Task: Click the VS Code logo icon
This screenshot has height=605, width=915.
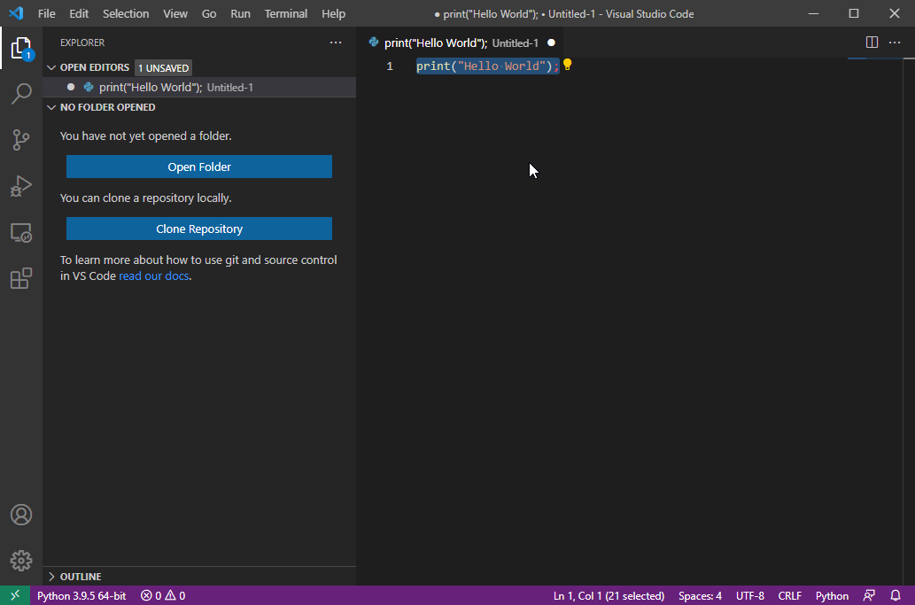Action: 16,12
